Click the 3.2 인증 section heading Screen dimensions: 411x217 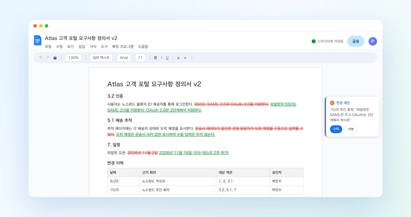[x=115, y=96]
